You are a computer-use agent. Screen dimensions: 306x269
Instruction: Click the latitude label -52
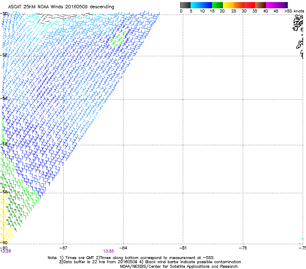click(4, 55)
